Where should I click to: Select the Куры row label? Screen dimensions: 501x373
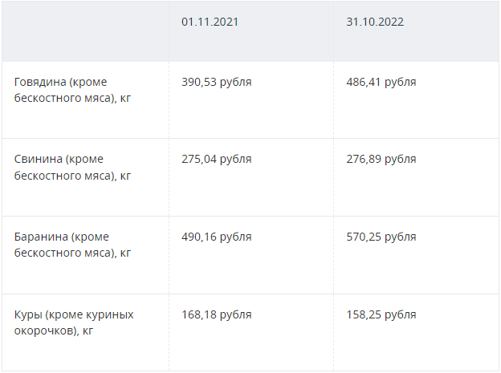coord(74,322)
